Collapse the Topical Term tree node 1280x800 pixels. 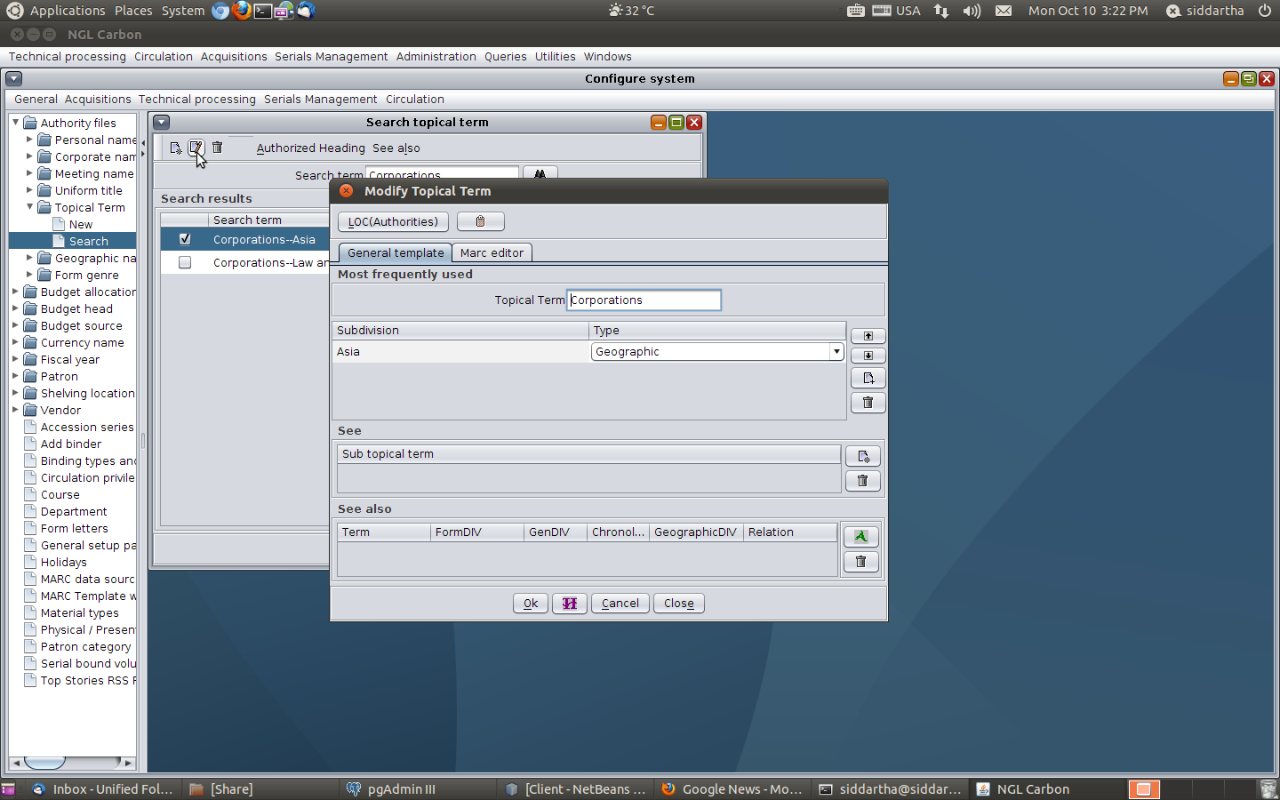(29, 207)
